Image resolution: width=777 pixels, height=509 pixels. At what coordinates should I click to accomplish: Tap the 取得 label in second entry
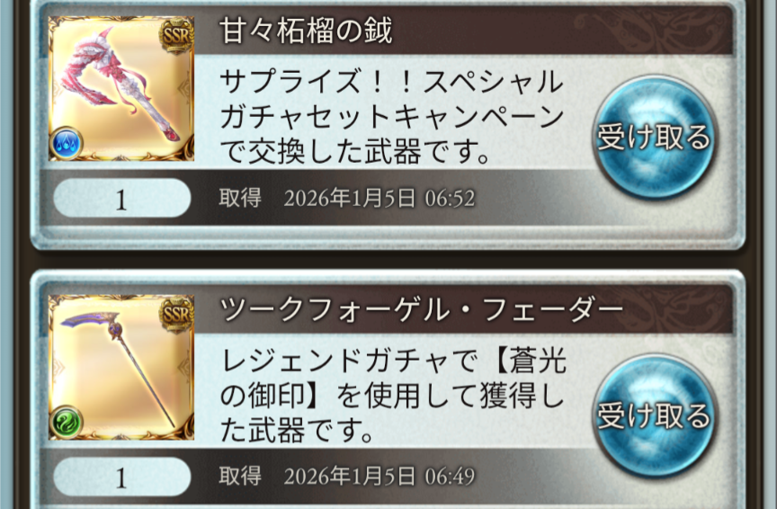click(x=240, y=476)
